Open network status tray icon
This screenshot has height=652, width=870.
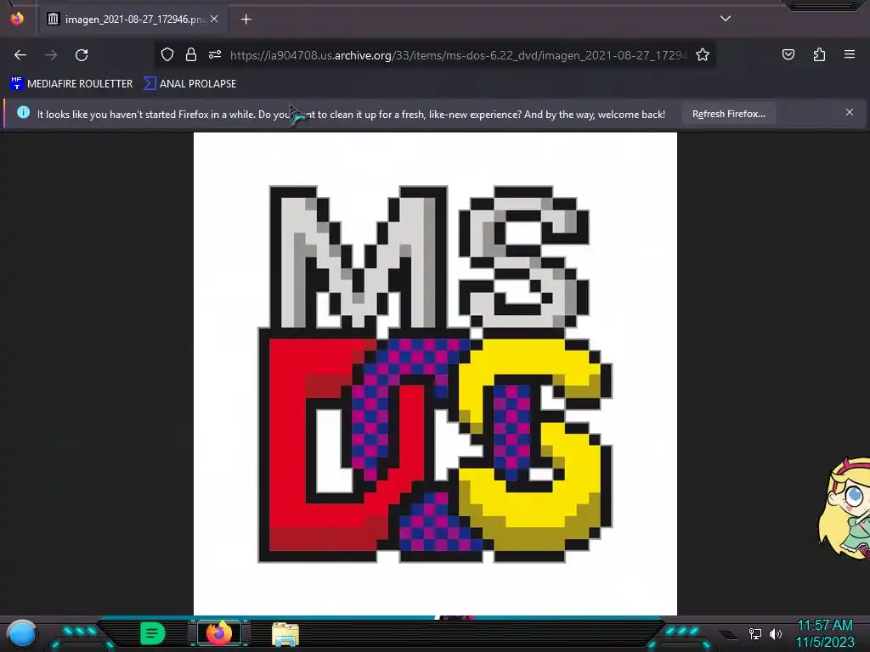click(755, 633)
